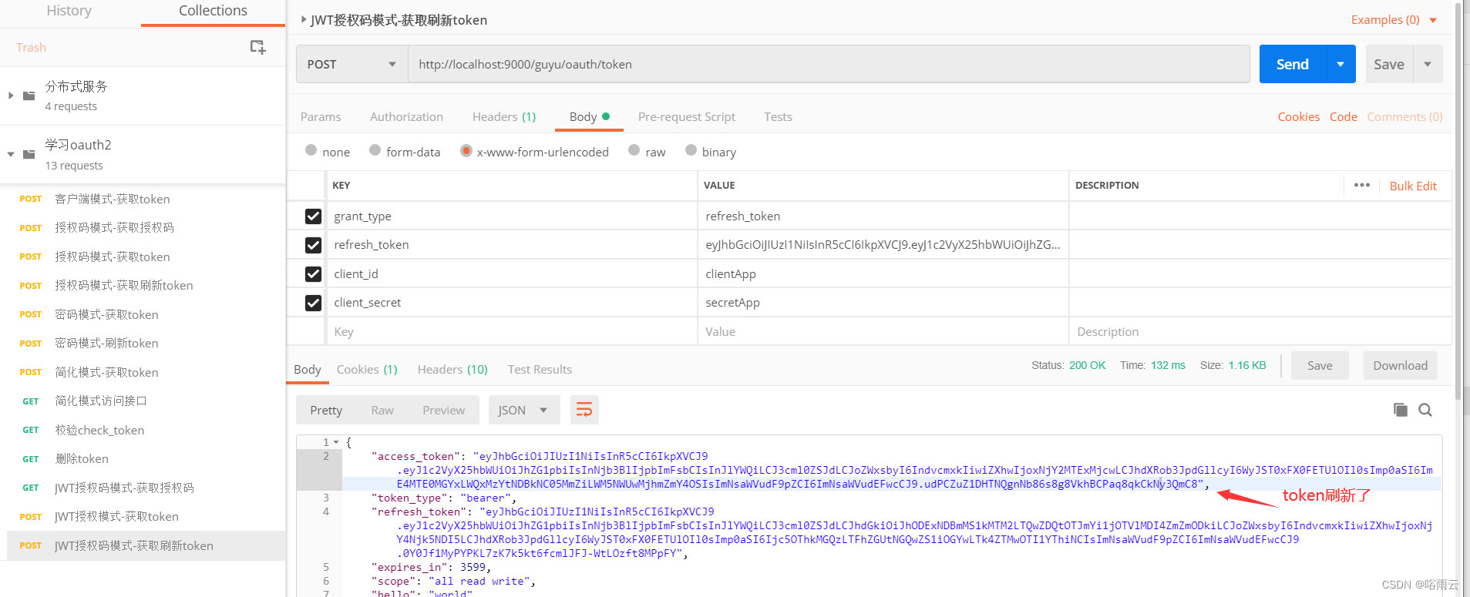1470x597 pixels.
Task: Open the Trash link
Action: [31, 47]
